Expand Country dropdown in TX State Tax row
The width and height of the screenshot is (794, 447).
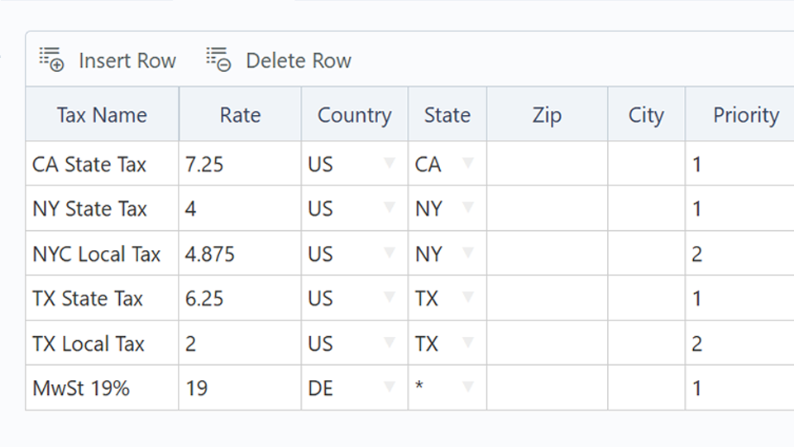pos(390,297)
